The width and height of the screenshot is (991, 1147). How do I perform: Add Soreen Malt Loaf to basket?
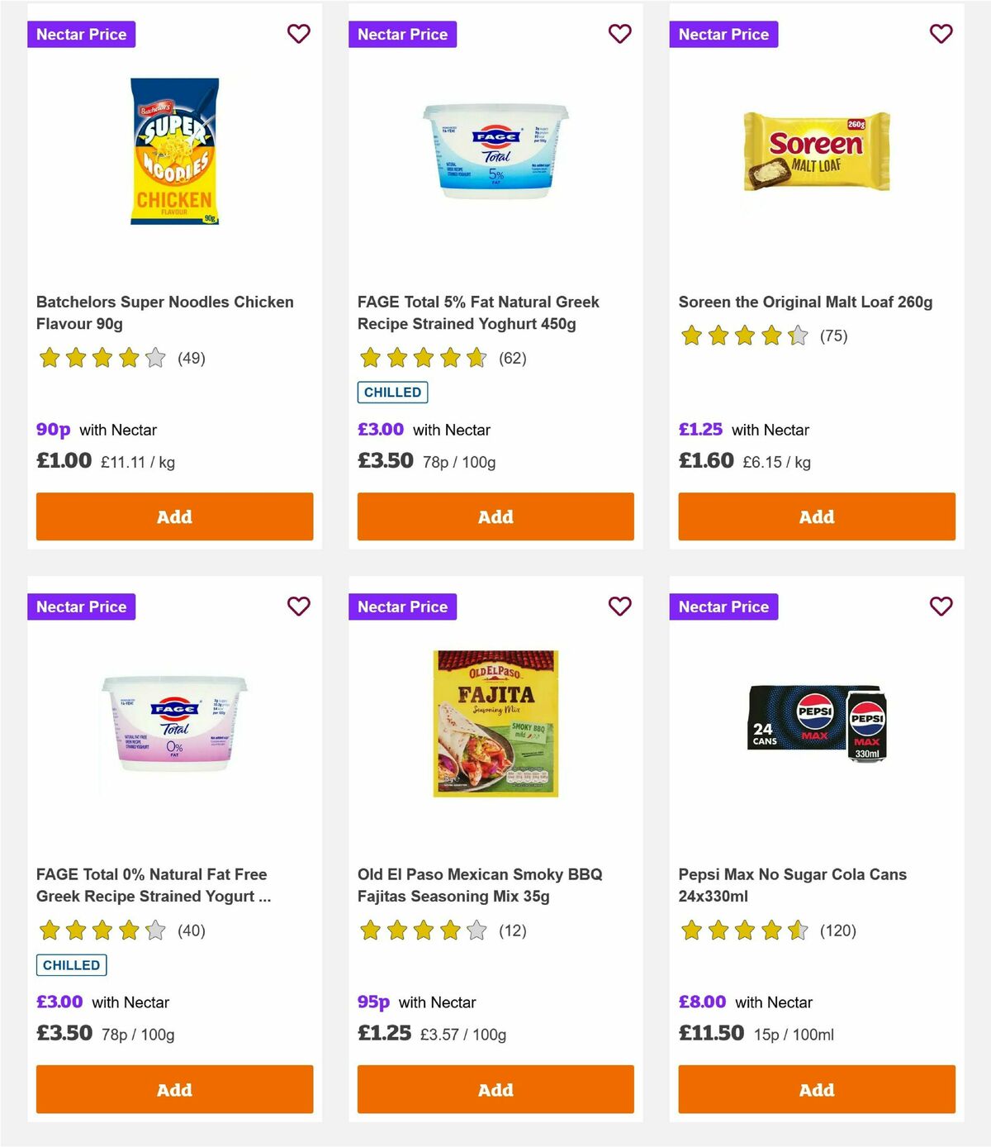[816, 516]
